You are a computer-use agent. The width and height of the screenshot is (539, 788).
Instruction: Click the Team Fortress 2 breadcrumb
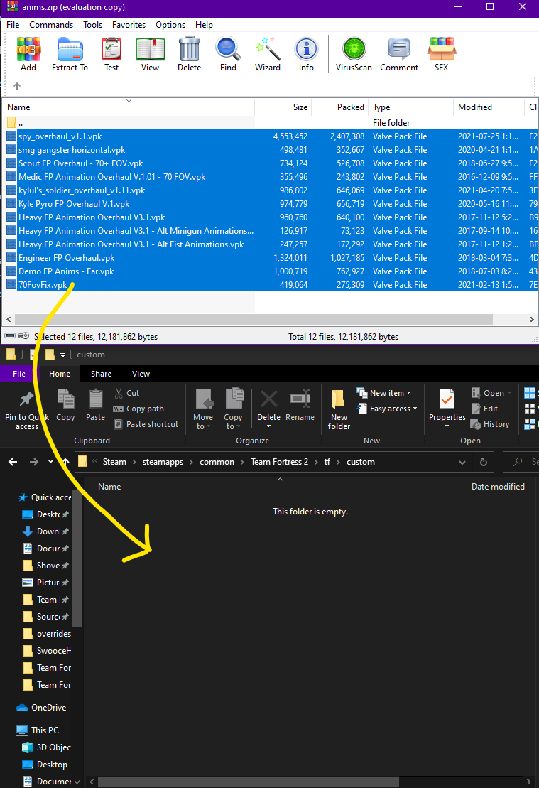click(279, 462)
